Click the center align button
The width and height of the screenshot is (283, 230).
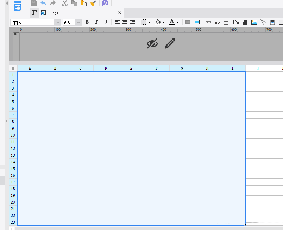[125, 22]
